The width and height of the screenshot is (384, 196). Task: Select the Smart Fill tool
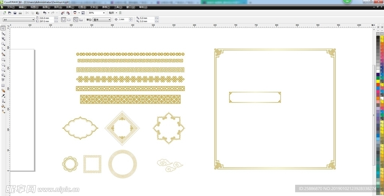[3, 54]
